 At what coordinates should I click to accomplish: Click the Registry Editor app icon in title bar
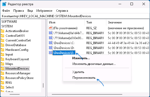pyautogui.click(x=4, y=4)
